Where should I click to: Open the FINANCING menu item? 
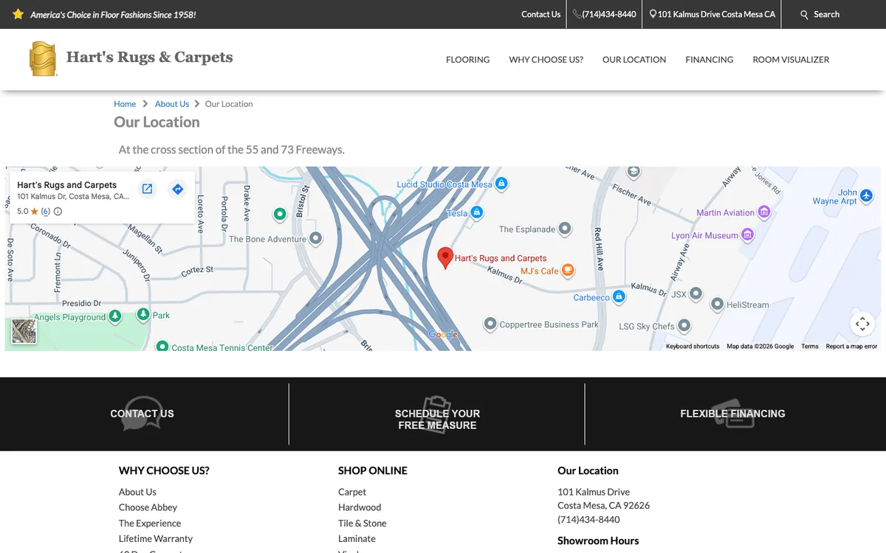tap(709, 60)
